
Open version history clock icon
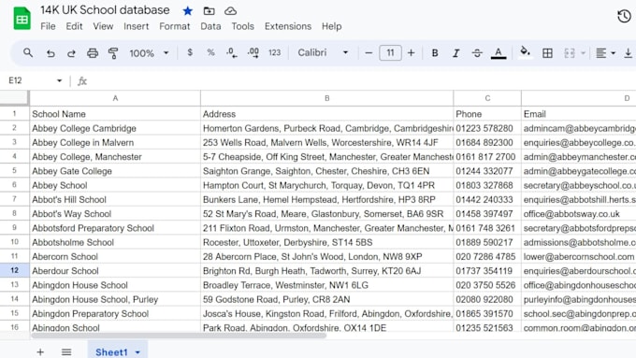pyautogui.click(x=624, y=16)
